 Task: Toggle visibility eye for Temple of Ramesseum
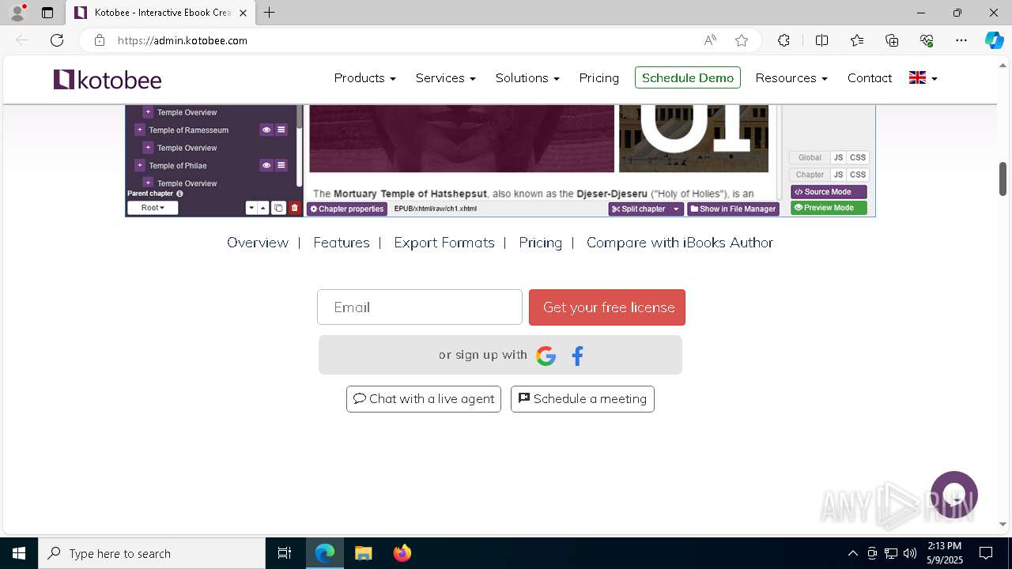point(266,130)
